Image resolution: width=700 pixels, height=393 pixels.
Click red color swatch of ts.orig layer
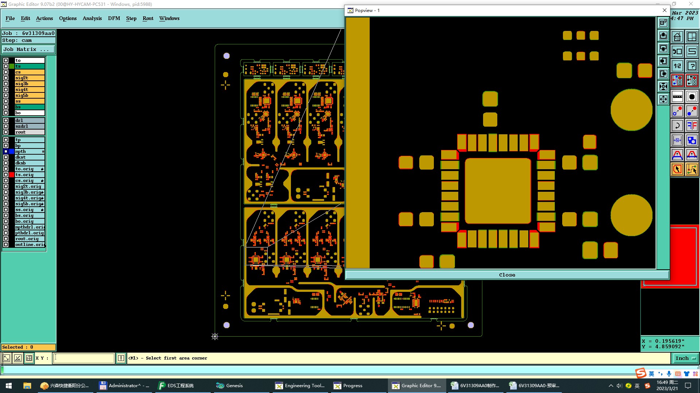click(12, 175)
